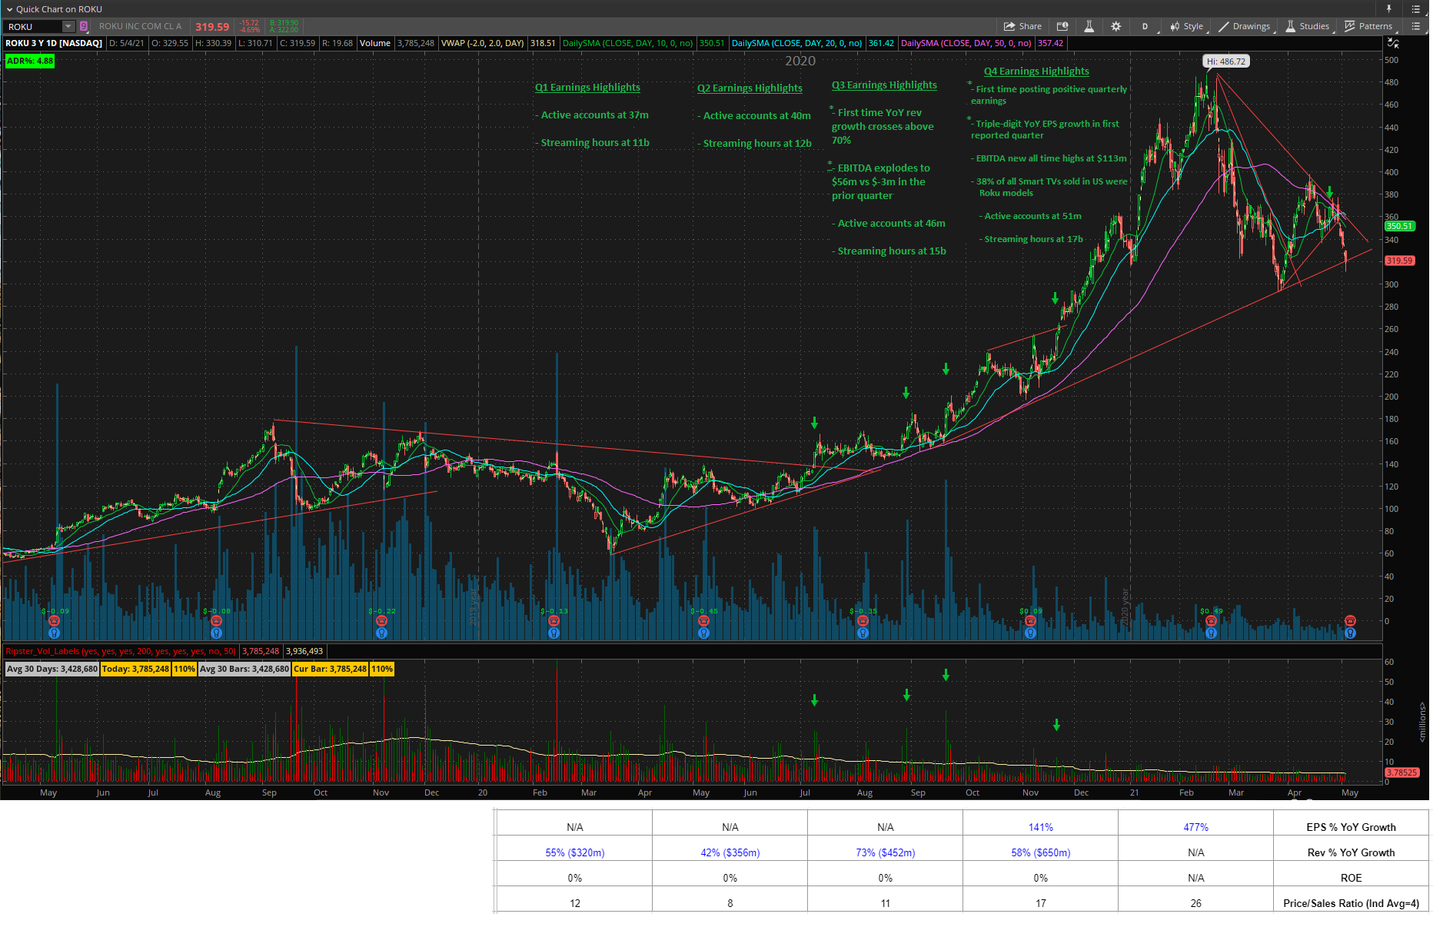Open chart settings gear icon
The image size is (1433, 927).
tap(1115, 26)
